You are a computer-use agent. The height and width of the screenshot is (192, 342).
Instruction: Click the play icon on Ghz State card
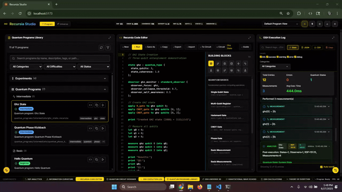click(103, 105)
